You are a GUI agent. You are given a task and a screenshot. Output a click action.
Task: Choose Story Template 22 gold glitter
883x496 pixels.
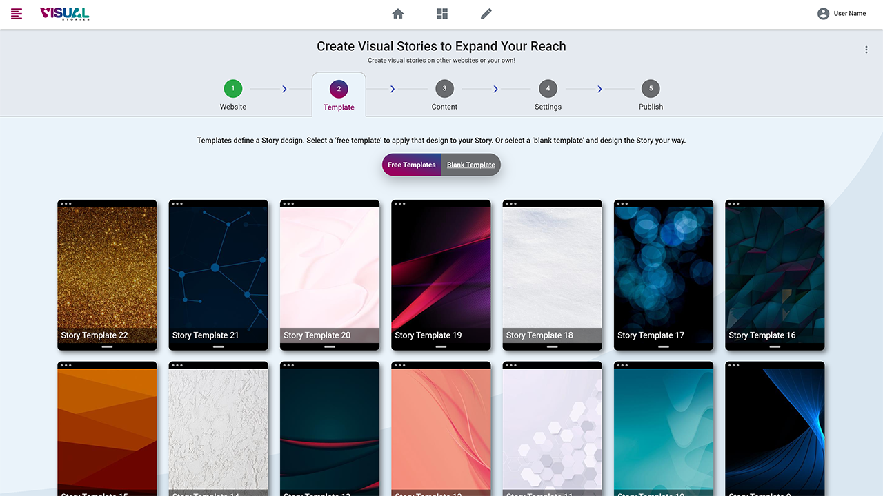pyautogui.click(x=107, y=276)
